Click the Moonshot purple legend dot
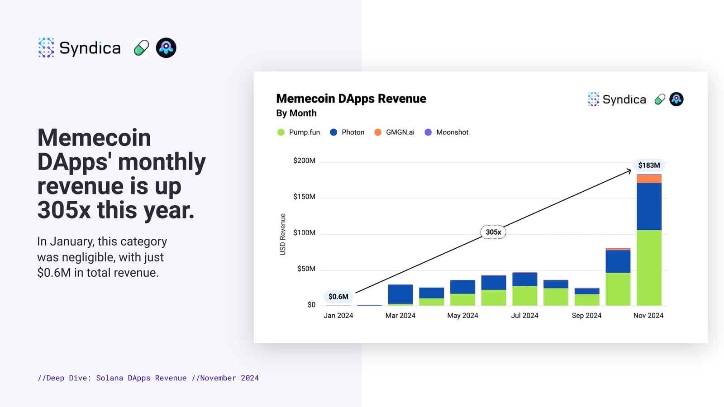This screenshot has height=407, width=724. click(x=428, y=132)
